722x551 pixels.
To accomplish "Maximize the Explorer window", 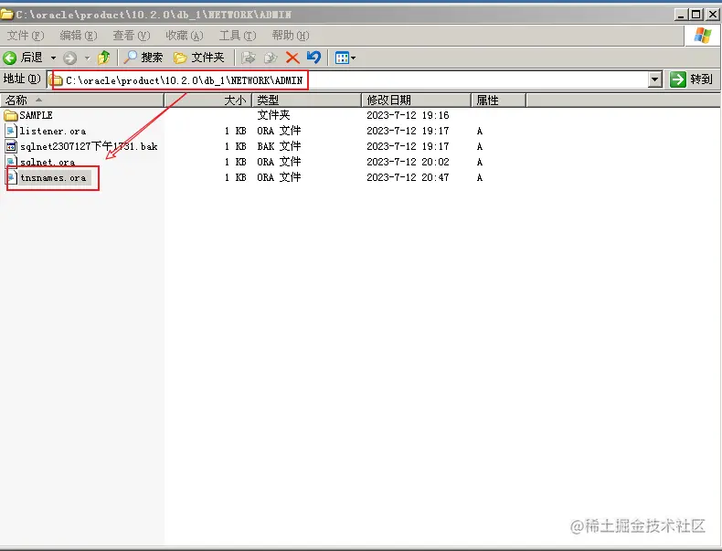I will pyautogui.click(x=696, y=15).
